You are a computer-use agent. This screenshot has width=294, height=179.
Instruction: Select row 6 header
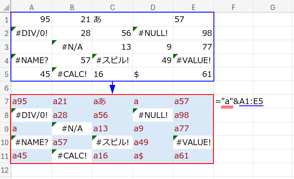coord(5,88)
